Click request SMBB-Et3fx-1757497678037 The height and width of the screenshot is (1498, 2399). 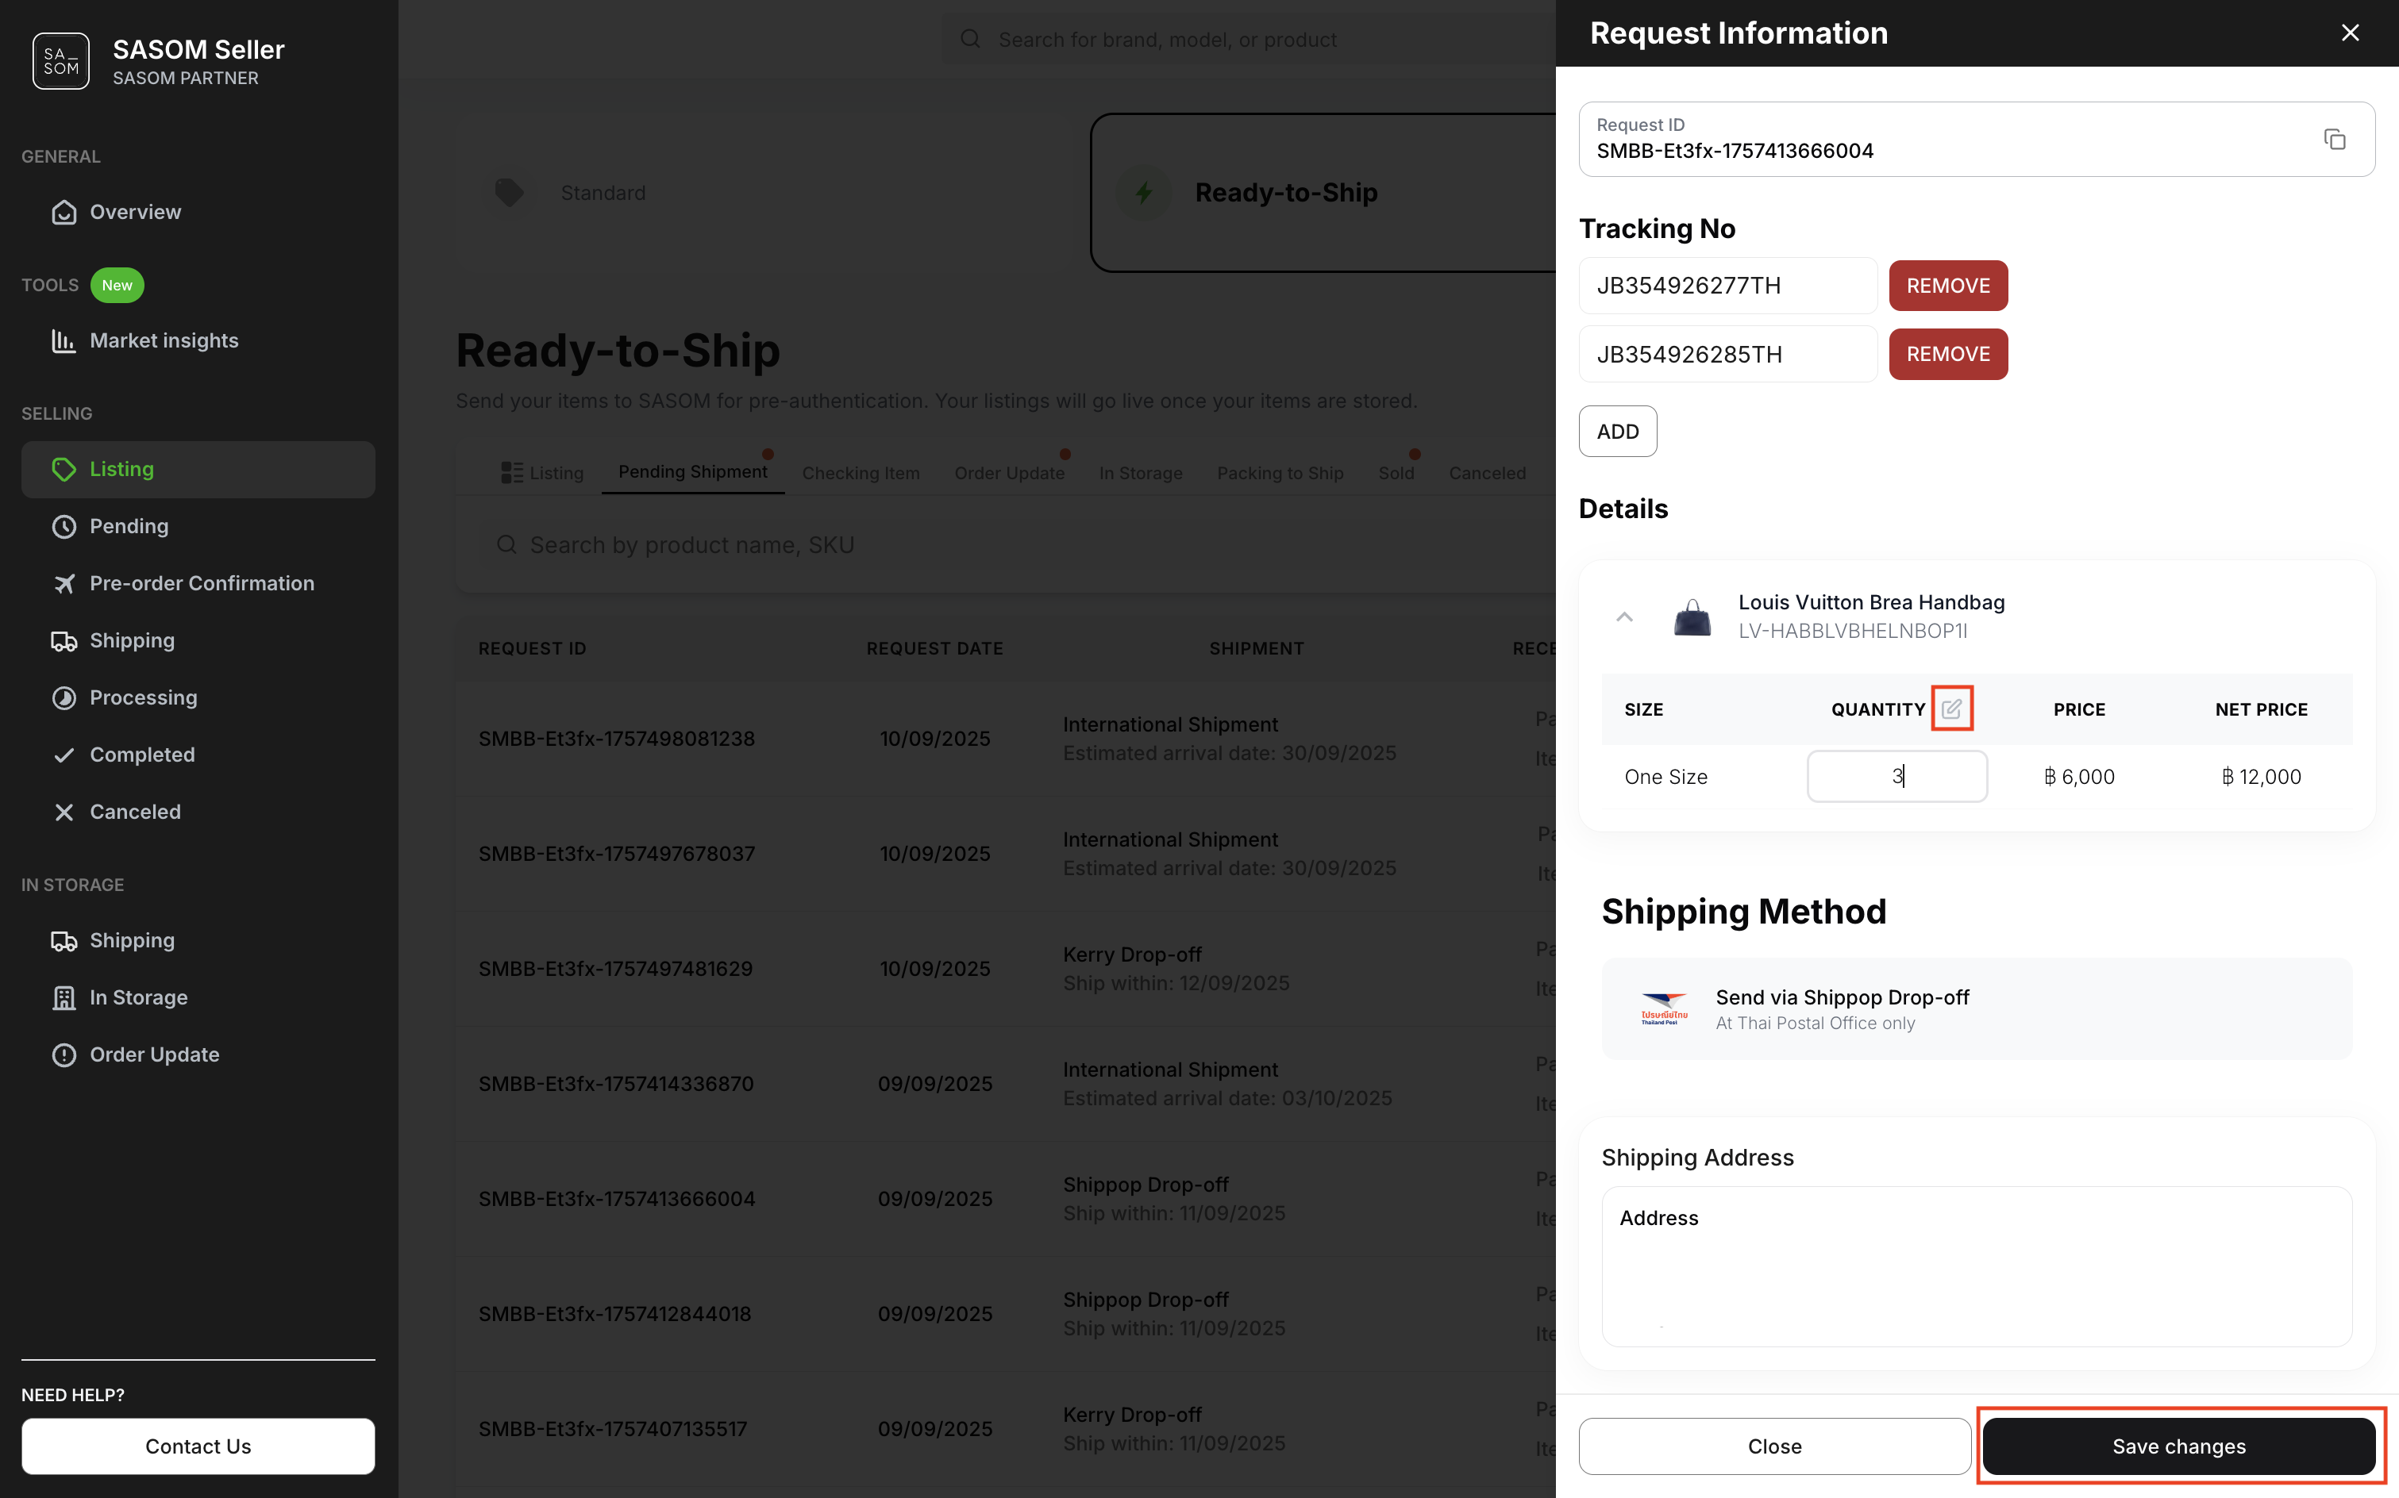(617, 854)
